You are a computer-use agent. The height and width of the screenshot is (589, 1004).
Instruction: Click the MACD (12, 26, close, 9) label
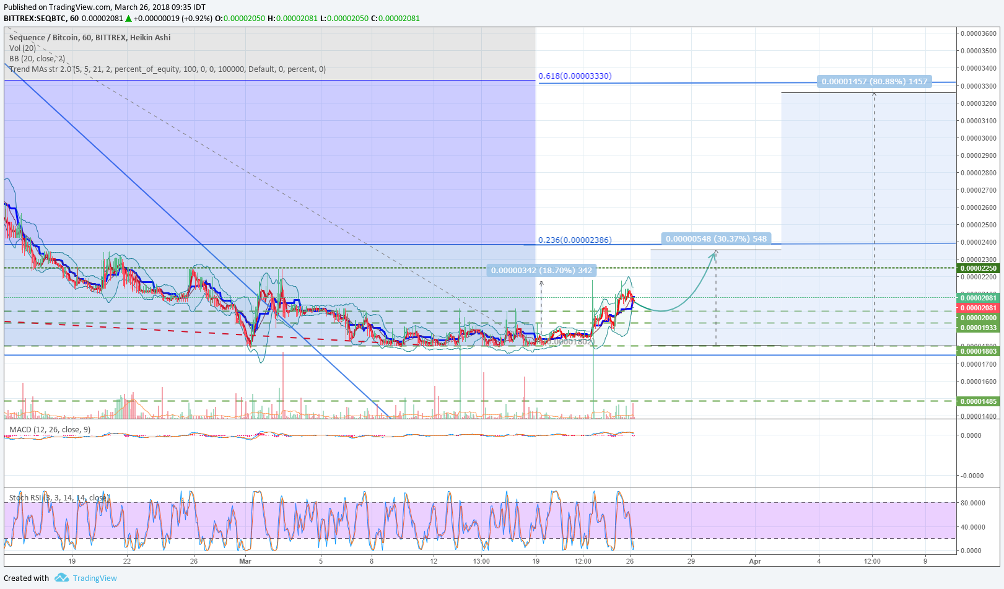pyautogui.click(x=50, y=429)
